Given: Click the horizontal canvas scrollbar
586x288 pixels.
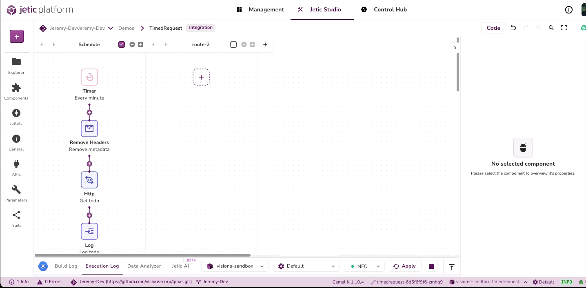Looking at the screenshot, I should [142, 255].
